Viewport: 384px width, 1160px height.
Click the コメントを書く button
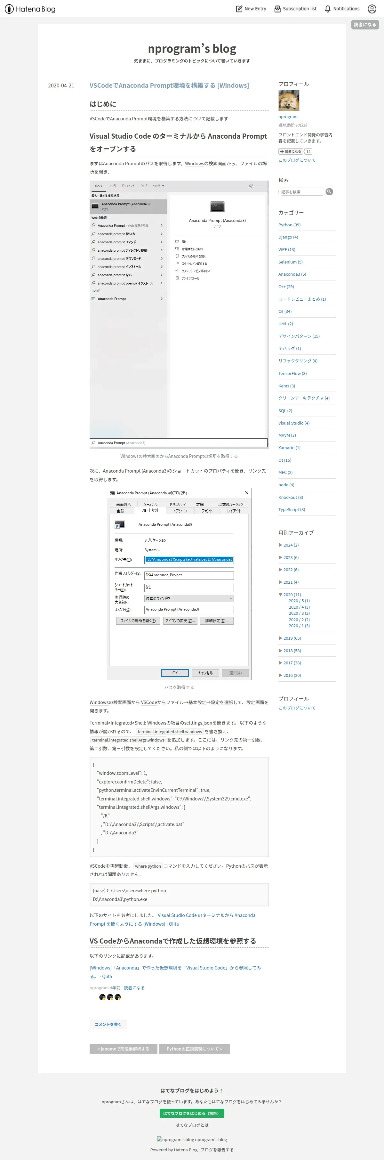[108, 1025]
